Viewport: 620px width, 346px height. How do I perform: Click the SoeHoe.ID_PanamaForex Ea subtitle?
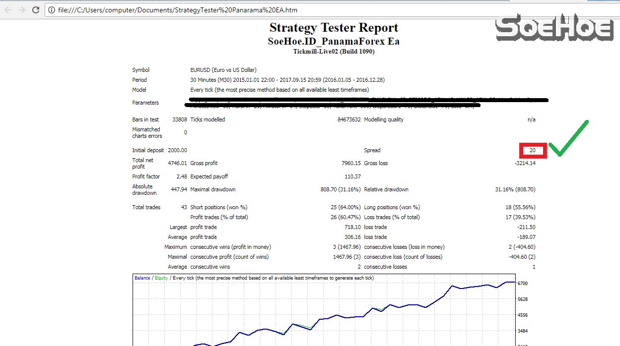(x=333, y=41)
